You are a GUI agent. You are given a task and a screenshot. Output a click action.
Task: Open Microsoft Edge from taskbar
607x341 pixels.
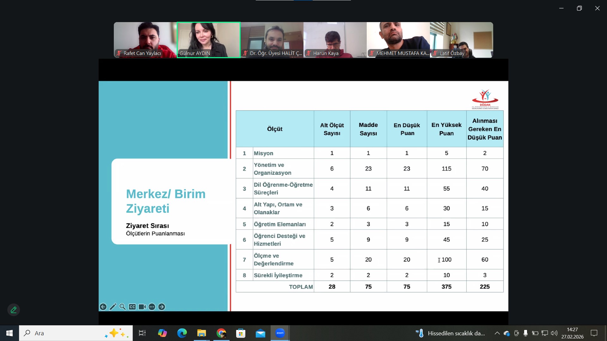182,333
